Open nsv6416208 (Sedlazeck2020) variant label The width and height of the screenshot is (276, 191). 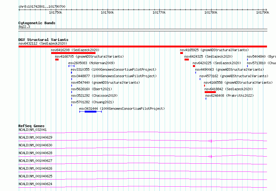75,50
